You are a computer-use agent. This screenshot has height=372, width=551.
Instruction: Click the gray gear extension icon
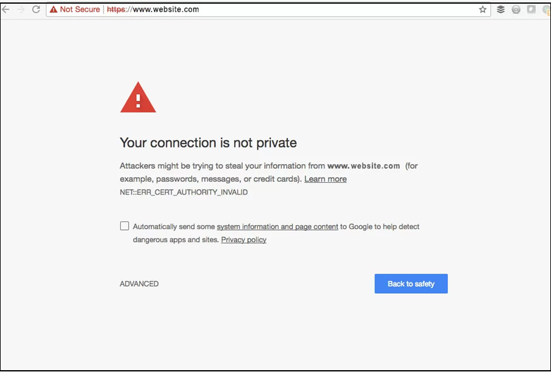tap(516, 10)
